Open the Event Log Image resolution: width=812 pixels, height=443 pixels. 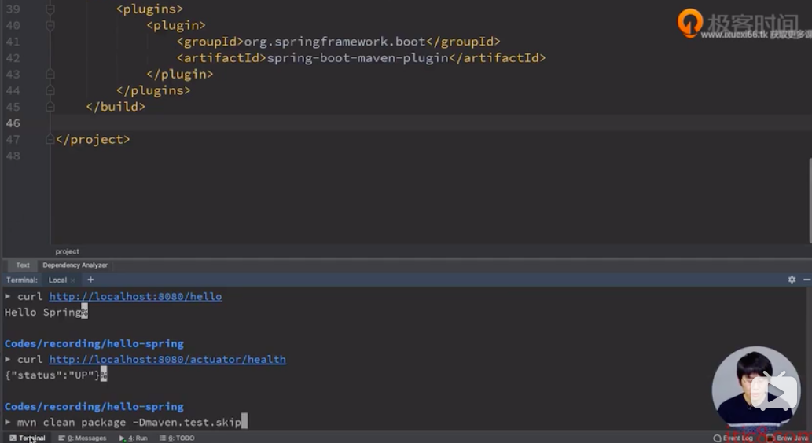click(733, 438)
